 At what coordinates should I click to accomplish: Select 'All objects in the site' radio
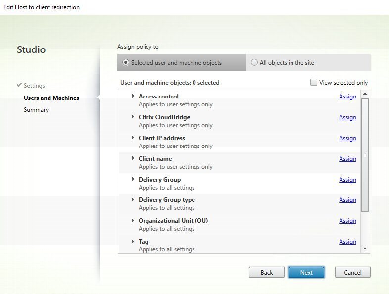254,62
